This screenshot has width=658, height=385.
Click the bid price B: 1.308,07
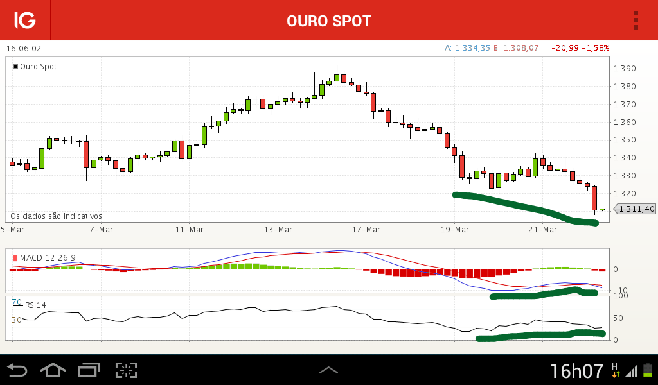516,48
